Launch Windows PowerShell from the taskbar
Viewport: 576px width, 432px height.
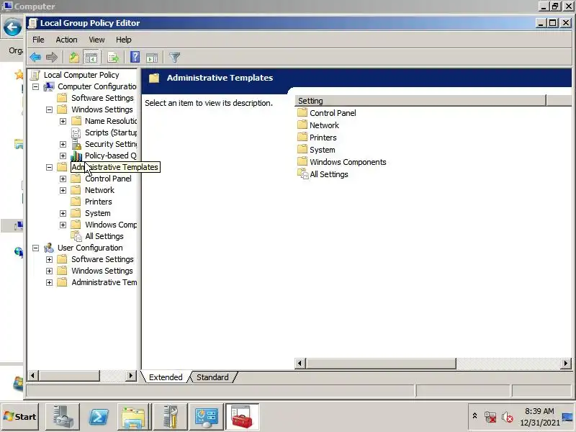click(x=99, y=417)
